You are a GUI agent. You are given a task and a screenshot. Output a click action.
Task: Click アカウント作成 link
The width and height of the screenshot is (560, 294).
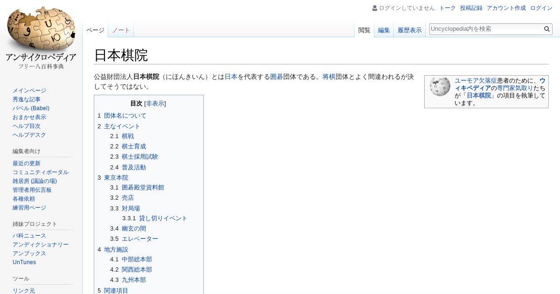506,8
